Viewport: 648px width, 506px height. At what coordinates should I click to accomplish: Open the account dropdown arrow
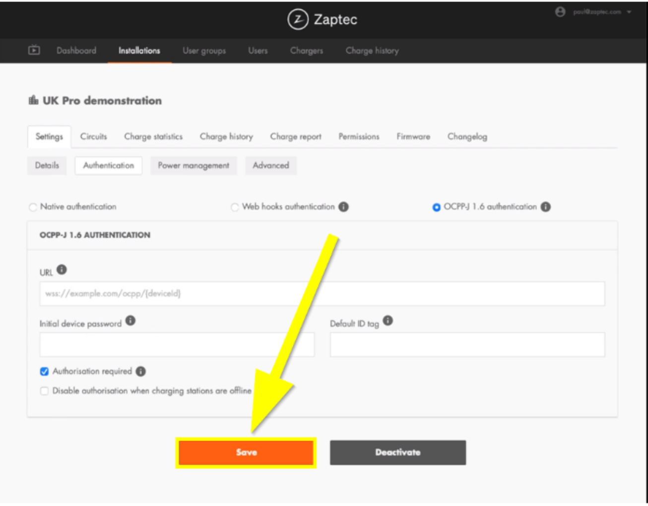629,12
